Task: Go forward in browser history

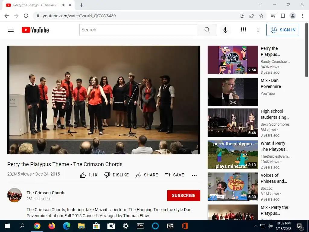Action: pos(16,16)
